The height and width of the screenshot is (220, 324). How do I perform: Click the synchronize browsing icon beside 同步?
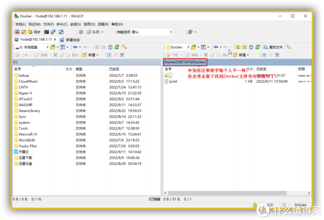click(x=24, y=32)
